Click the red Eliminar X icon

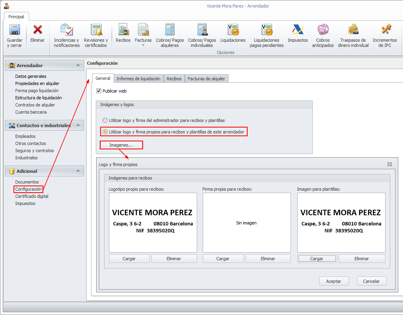(x=37, y=29)
